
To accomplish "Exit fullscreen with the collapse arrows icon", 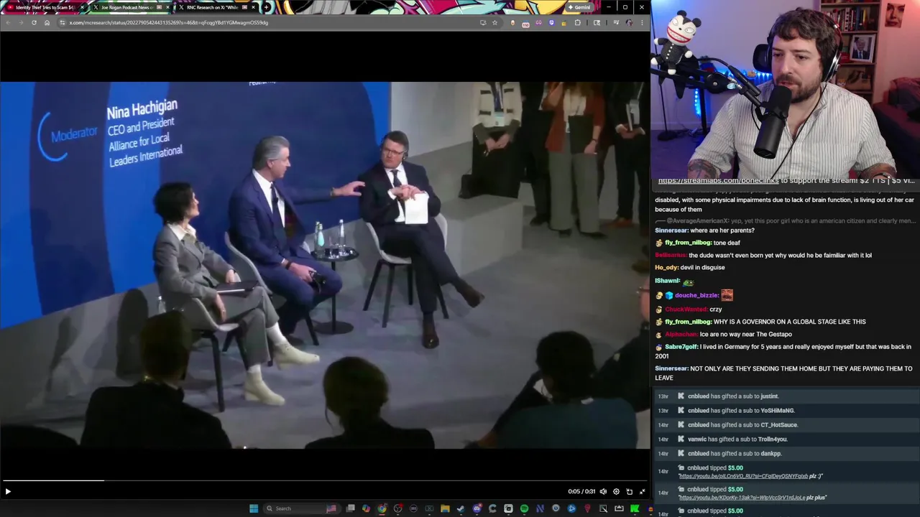I will (x=642, y=492).
